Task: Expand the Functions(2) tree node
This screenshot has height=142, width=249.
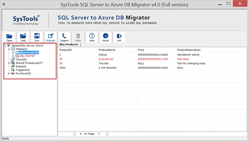Action: [9, 74]
